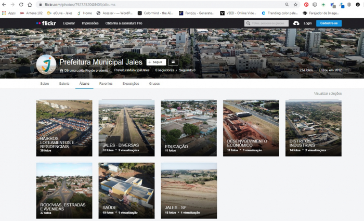Open the VEED Online Video bookmark
Viewport: 364px width, 221px height.
[x=238, y=13]
